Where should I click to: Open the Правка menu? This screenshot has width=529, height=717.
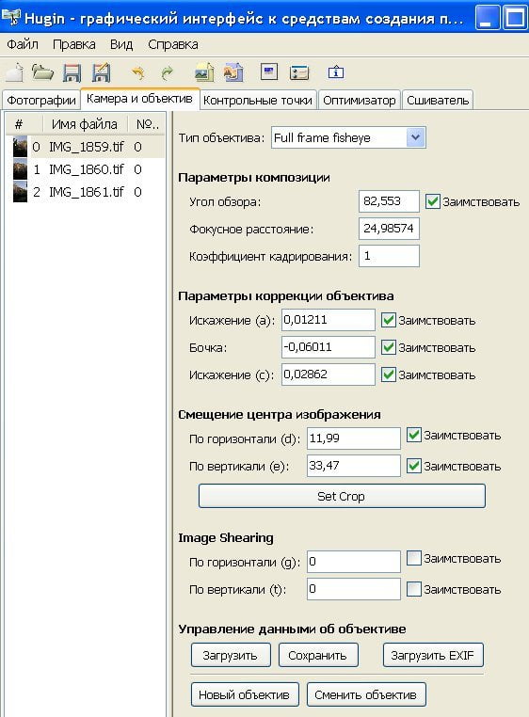tap(74, 44)
